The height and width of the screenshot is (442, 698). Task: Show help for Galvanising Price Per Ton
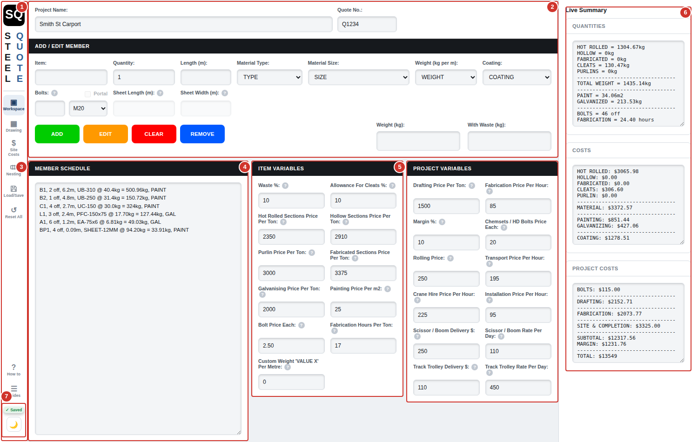pyautogui.click(x=262, y=295)
